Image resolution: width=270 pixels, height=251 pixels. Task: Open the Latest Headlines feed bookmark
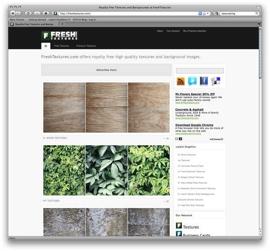(59, 20)
